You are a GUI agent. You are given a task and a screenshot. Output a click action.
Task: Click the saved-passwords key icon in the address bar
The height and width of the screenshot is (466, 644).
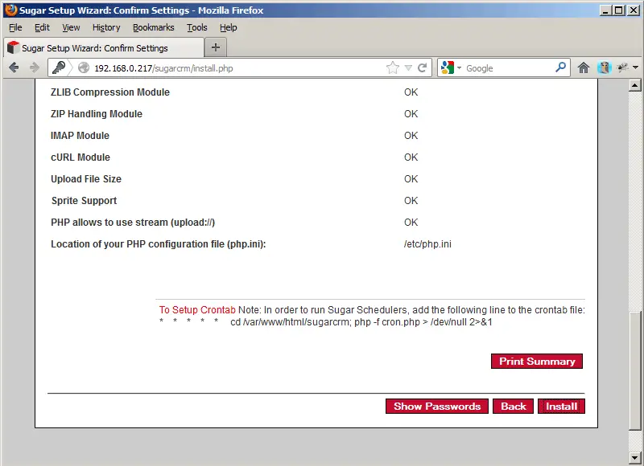(x=59, y=67)
